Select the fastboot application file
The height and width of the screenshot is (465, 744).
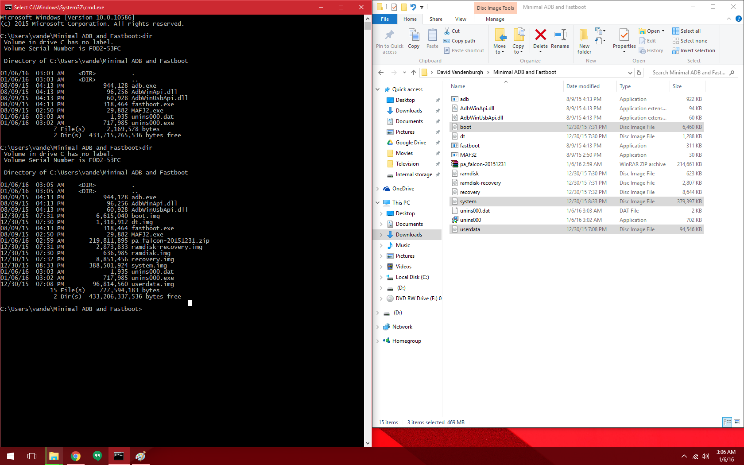(577, 146)
